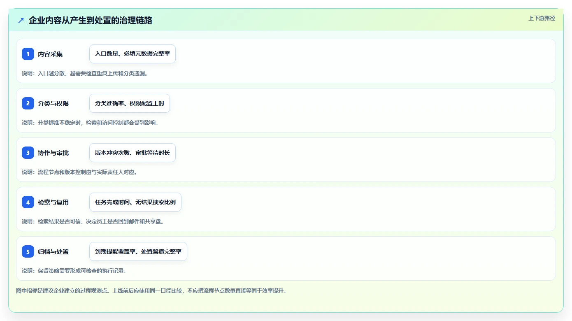Click the title 企业内容从产生到处置的治理链路
The height and width of the screenshot is (321, 572).
tap(91, 20)
